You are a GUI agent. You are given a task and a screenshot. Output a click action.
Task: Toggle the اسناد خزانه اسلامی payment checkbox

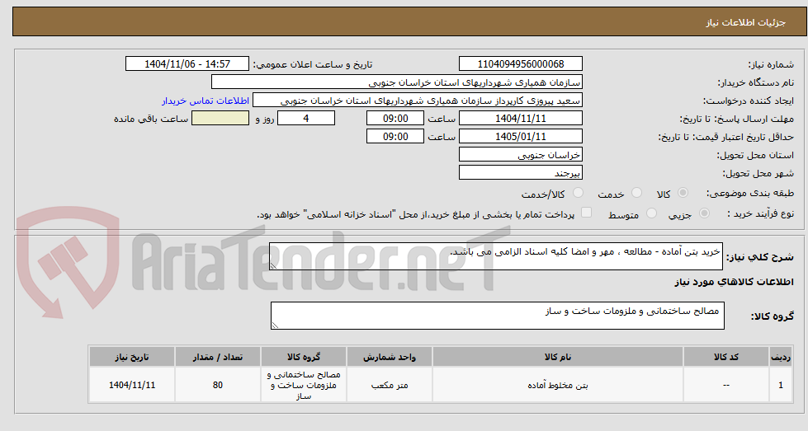point(587,213)
